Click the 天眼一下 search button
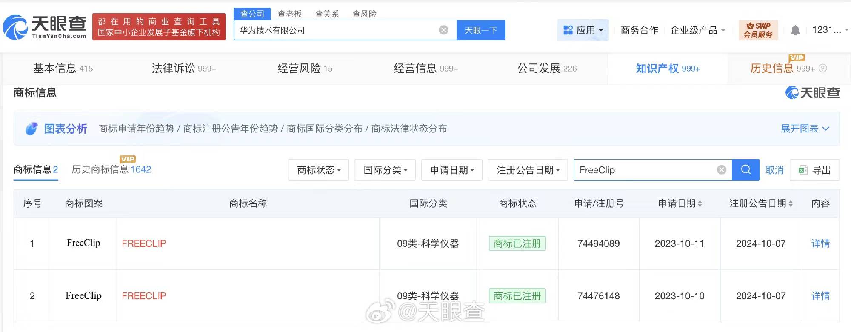851x332 pixels. 481,30
